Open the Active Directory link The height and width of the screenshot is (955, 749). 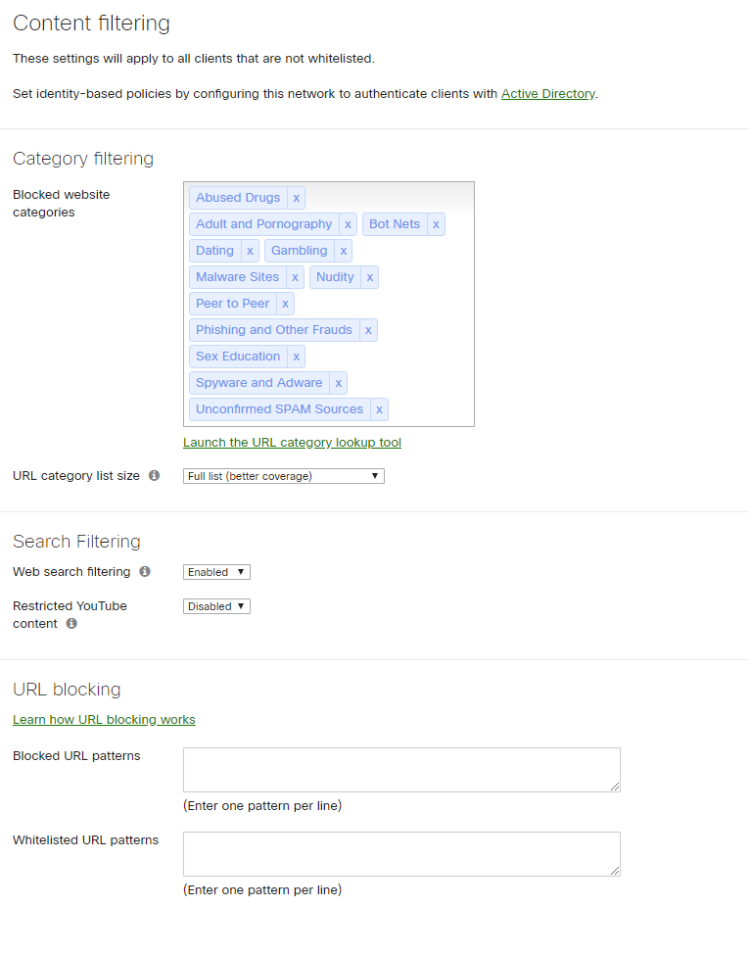pos(547,93)
